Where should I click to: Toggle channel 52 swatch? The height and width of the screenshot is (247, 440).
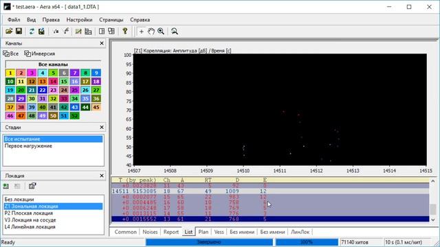(x=75, y=116)
